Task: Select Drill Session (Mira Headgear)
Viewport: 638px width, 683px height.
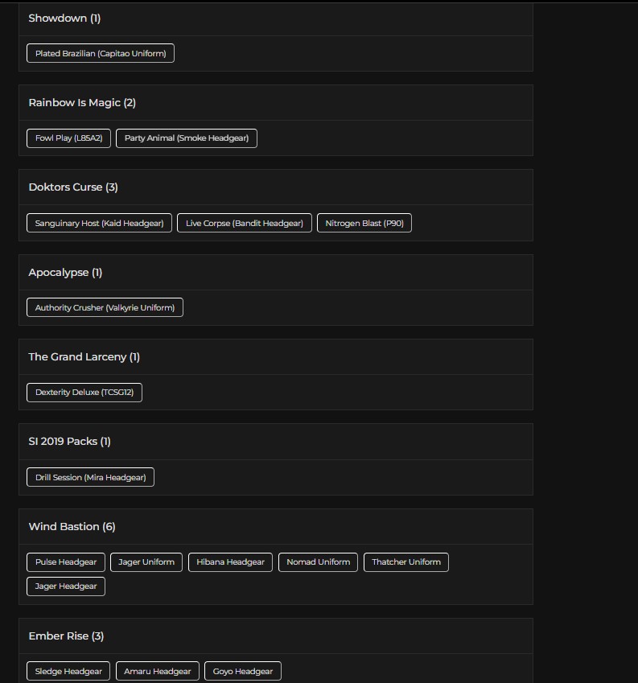Action: (x=91, y=477)
